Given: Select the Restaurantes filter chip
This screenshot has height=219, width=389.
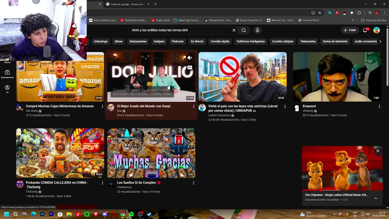Looking at the screenshot, I should (x=138, y=41).
